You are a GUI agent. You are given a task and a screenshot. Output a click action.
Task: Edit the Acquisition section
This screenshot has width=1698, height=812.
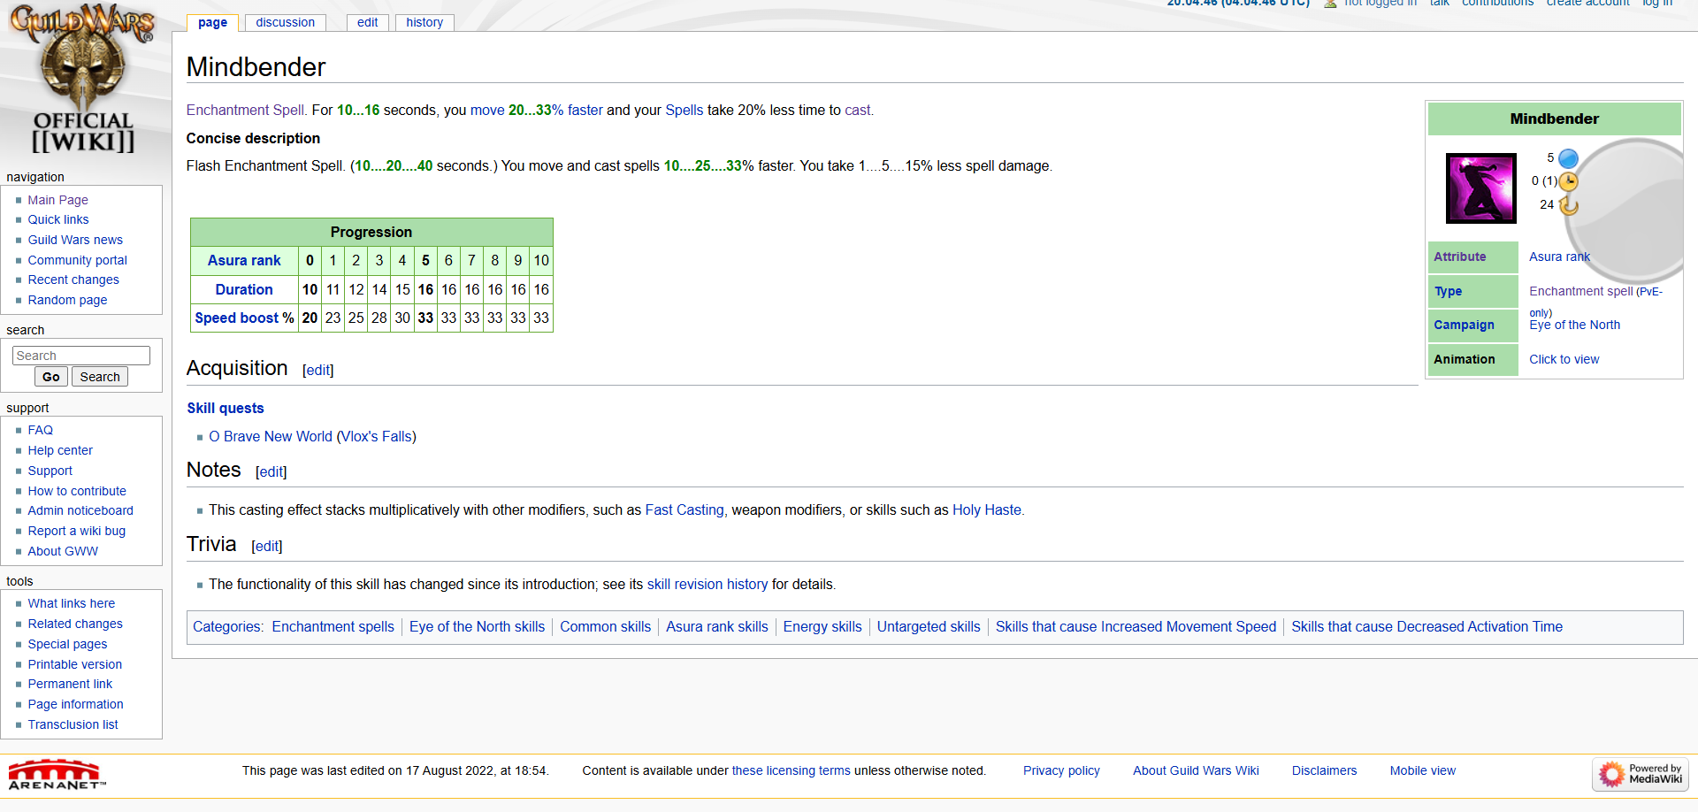point(318,370)
